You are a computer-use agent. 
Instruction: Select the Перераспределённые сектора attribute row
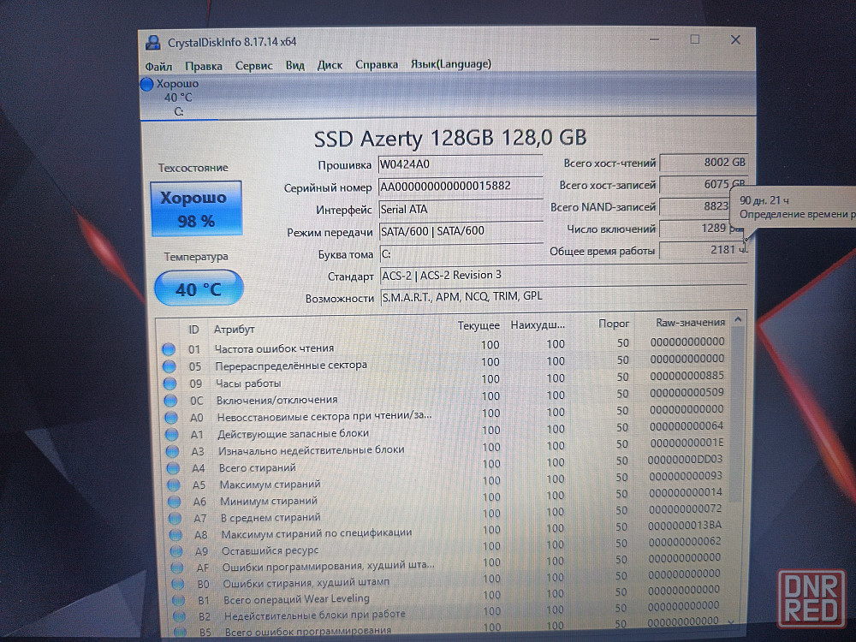[445, 362]
